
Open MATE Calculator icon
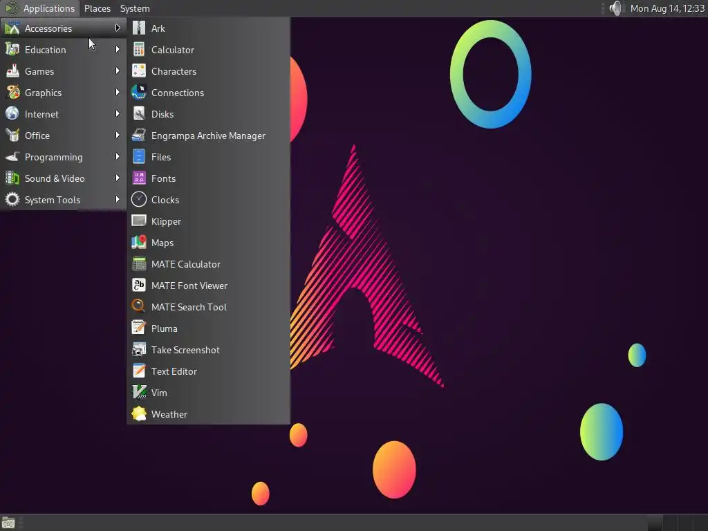[138, 264]
